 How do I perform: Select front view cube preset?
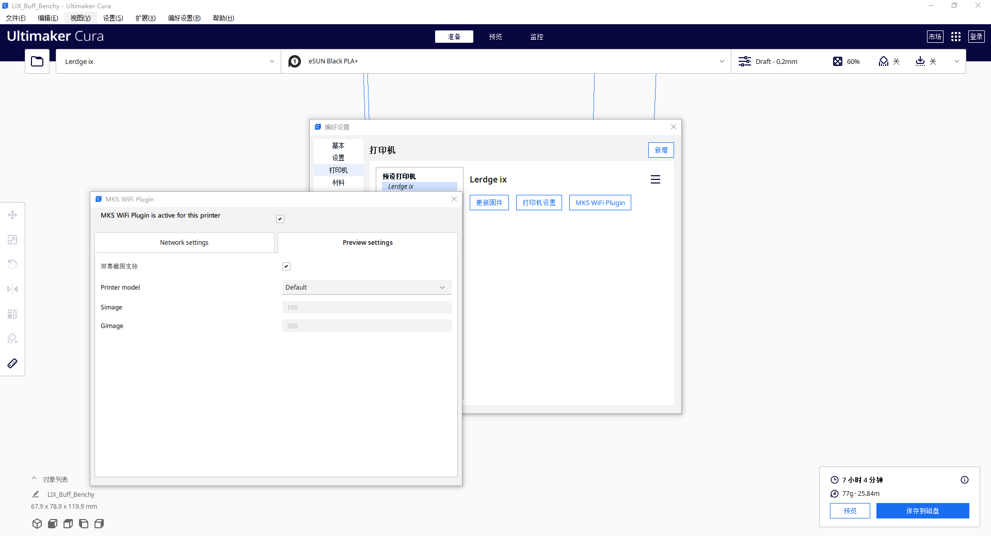coord(52,524)
